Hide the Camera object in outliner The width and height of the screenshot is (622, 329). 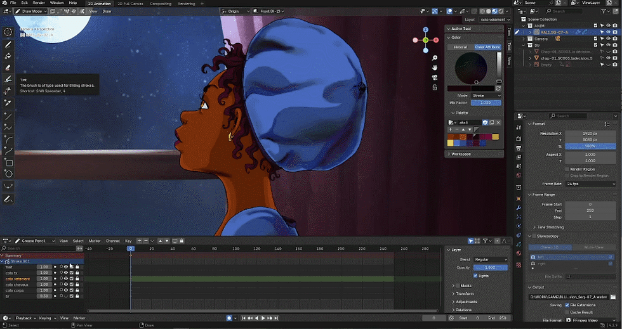[x=608, y=39]
